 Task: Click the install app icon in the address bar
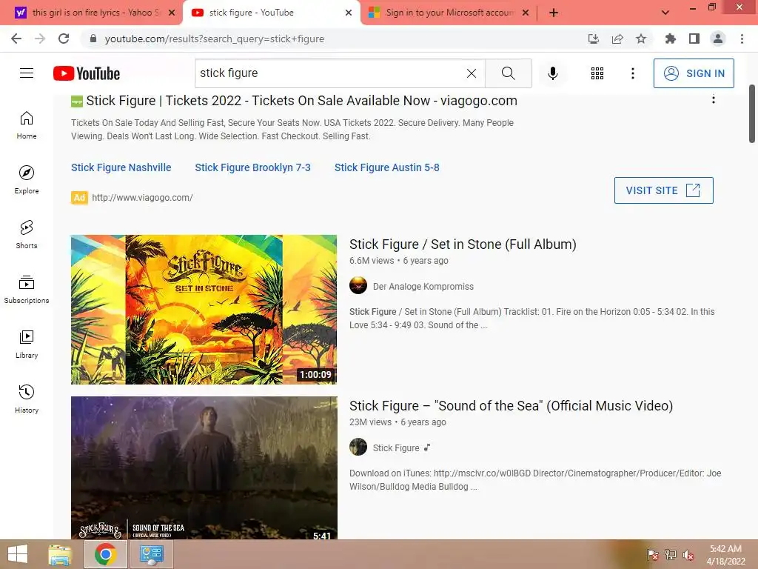pos(593,39)
